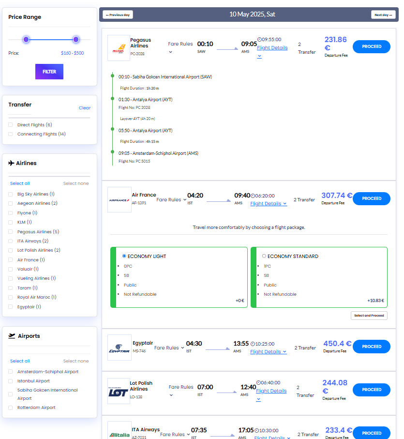
Task: Proceed with the Lot Polish 244.08 € flight
Action: (371, 390)
